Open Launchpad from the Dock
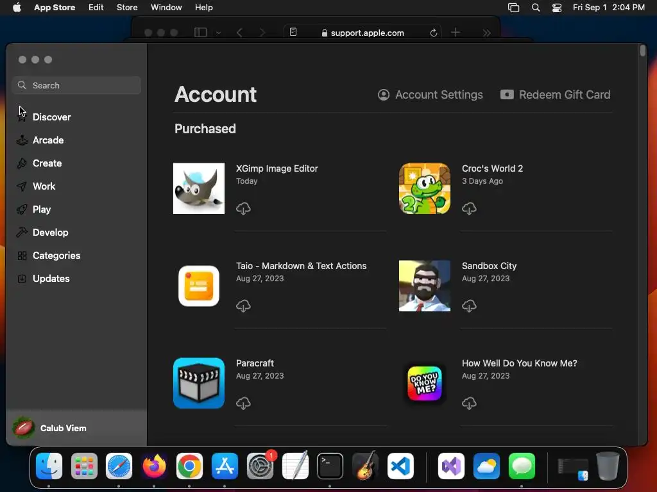Screen dimensions: 657x492 coord(84,466)
